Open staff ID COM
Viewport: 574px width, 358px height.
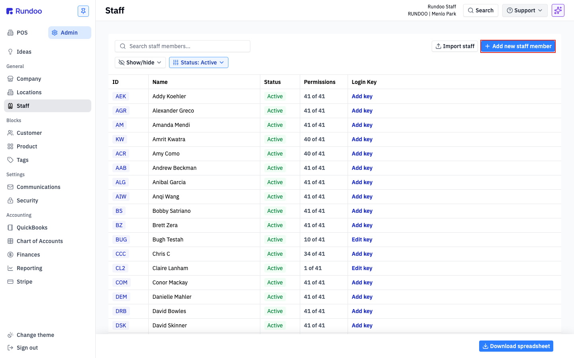122,282
